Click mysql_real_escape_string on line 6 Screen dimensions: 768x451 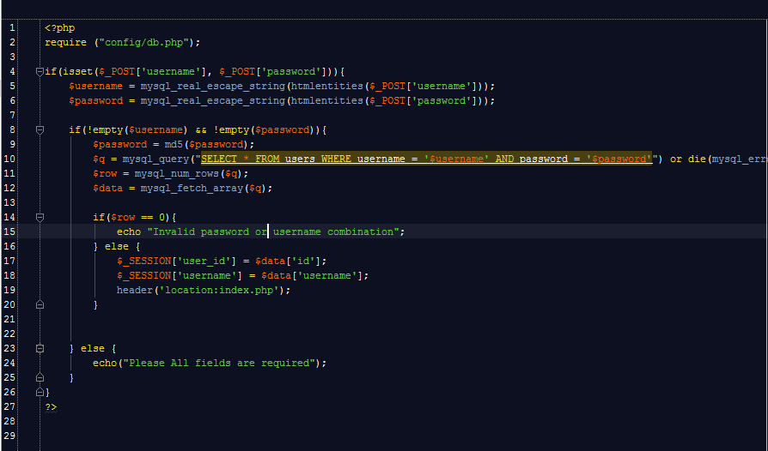[x=212, y=100]
